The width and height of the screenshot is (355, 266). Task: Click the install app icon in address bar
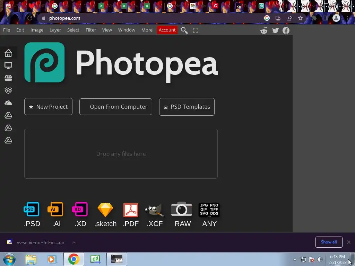(x=278, y=18)
